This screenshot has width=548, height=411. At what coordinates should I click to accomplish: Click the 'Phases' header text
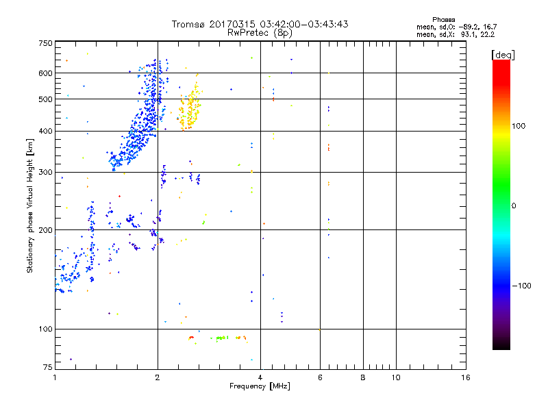pyautogui.click(x=443, y=20)
